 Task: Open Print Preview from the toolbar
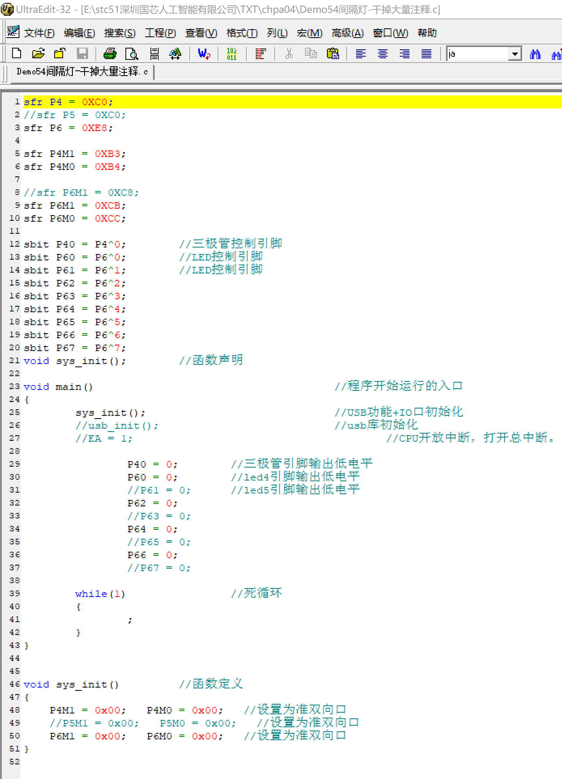coord(132,53)
